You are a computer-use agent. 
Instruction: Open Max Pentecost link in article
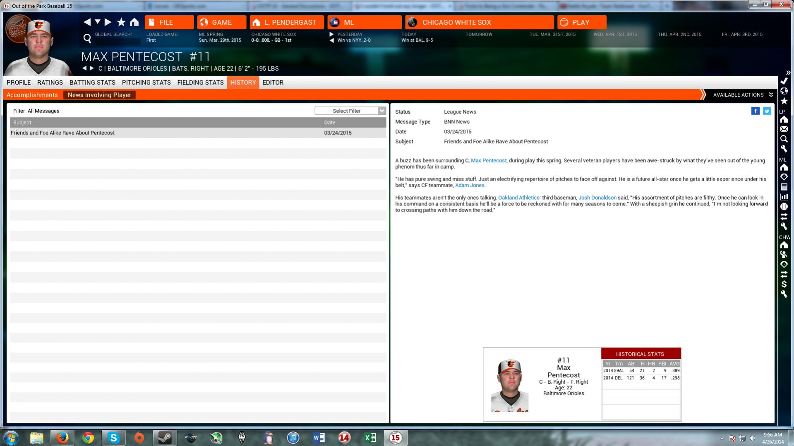coord(489,160)
